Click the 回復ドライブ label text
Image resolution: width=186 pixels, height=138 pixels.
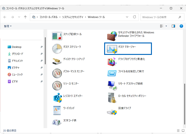(x=125, y=108)
